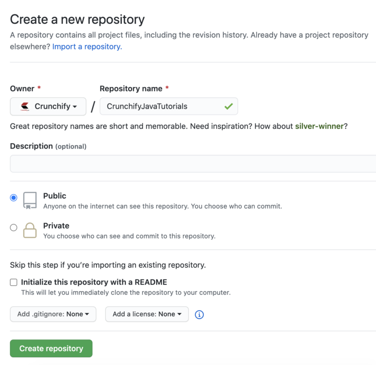The image size is (376, 365).
Task: Enable Initialize this repository with a README
Action: tap(14, 282)
